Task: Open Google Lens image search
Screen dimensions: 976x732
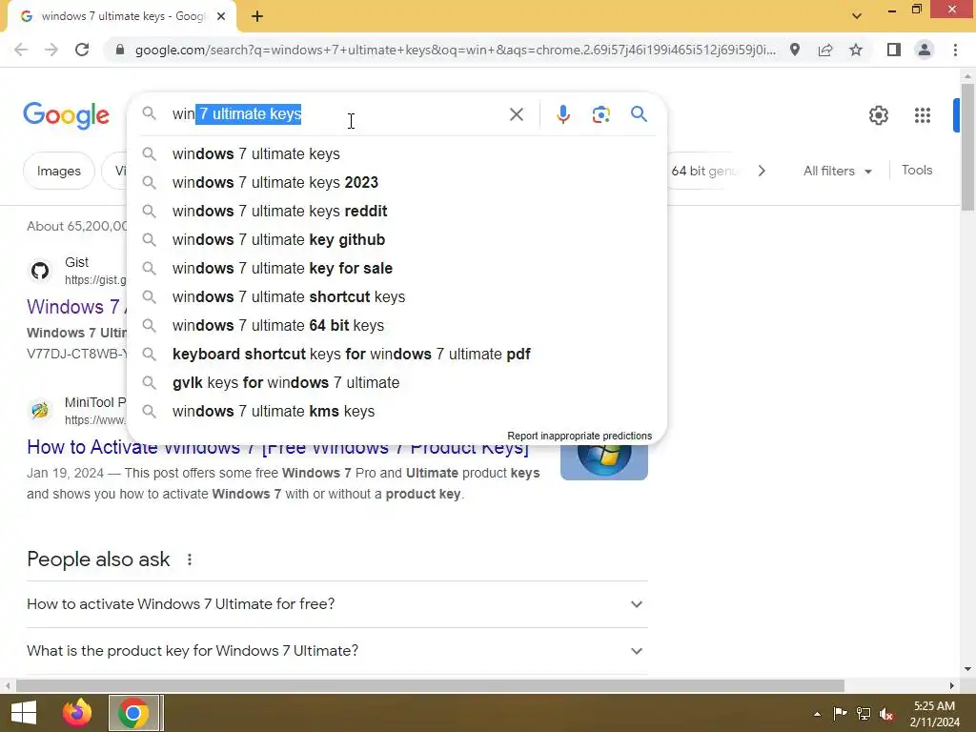Action: pyautogui.click(x=600, y=114)
